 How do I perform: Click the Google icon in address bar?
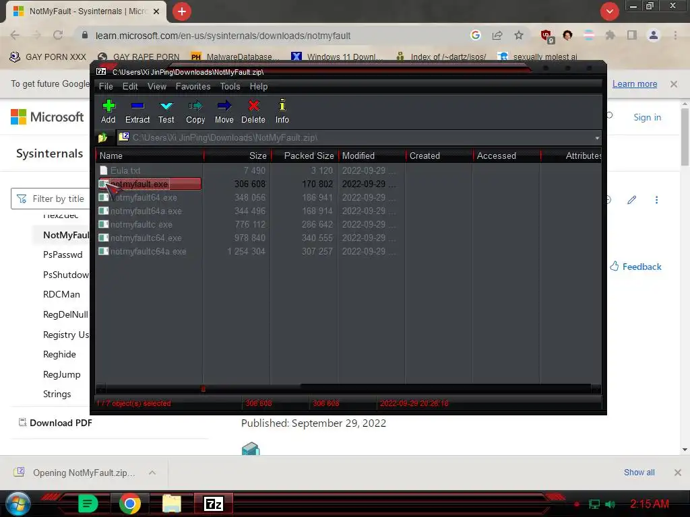[476, 35]
